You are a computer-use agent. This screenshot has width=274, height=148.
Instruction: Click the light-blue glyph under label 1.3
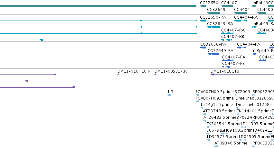tap(169, 95)
